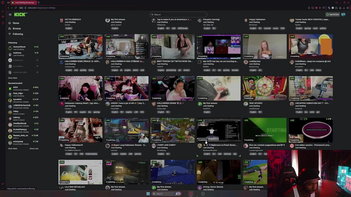The width and height of the screenshot is (351, 197).
Task: Click the comedy tag chip
Action: point(267,28)
